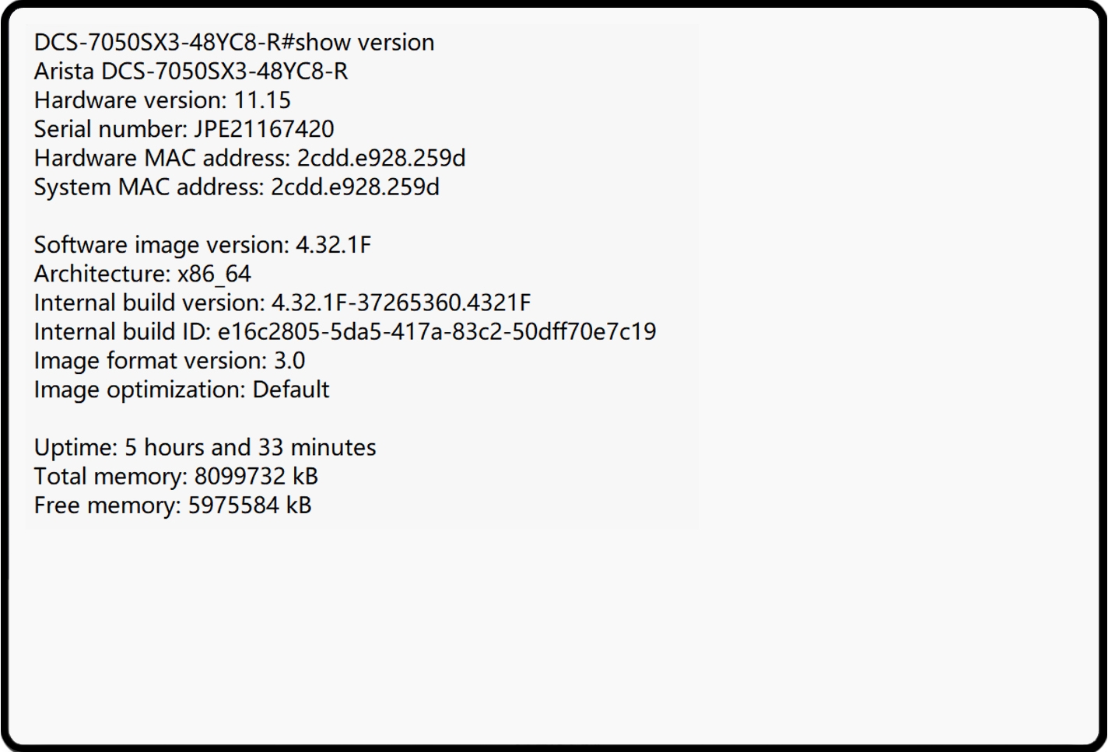The height and width of the screenshot is (752, 1108).
Task: Click the hardware version value 11.15
Action: point(262,100)
